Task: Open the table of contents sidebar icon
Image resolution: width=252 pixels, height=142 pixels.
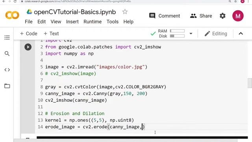Action: [7, 37]
